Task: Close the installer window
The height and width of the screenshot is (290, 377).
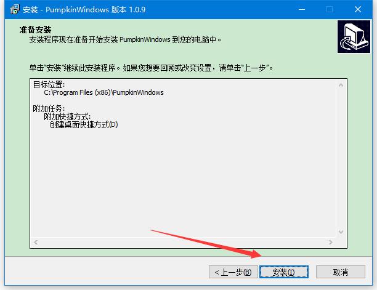Action: coord(358,10)
